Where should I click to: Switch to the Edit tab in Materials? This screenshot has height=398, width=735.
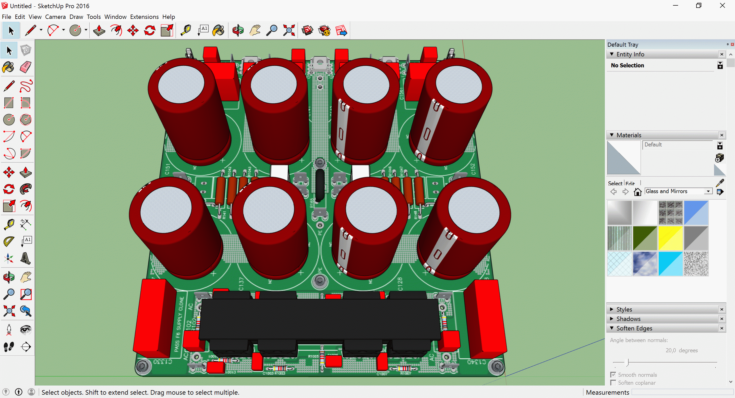coord(630,183)
